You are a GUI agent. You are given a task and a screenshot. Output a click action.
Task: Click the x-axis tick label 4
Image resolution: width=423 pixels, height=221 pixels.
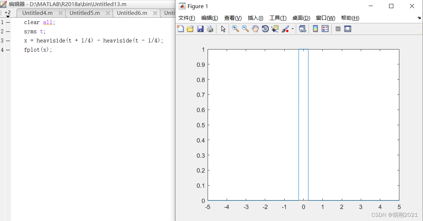380,207
